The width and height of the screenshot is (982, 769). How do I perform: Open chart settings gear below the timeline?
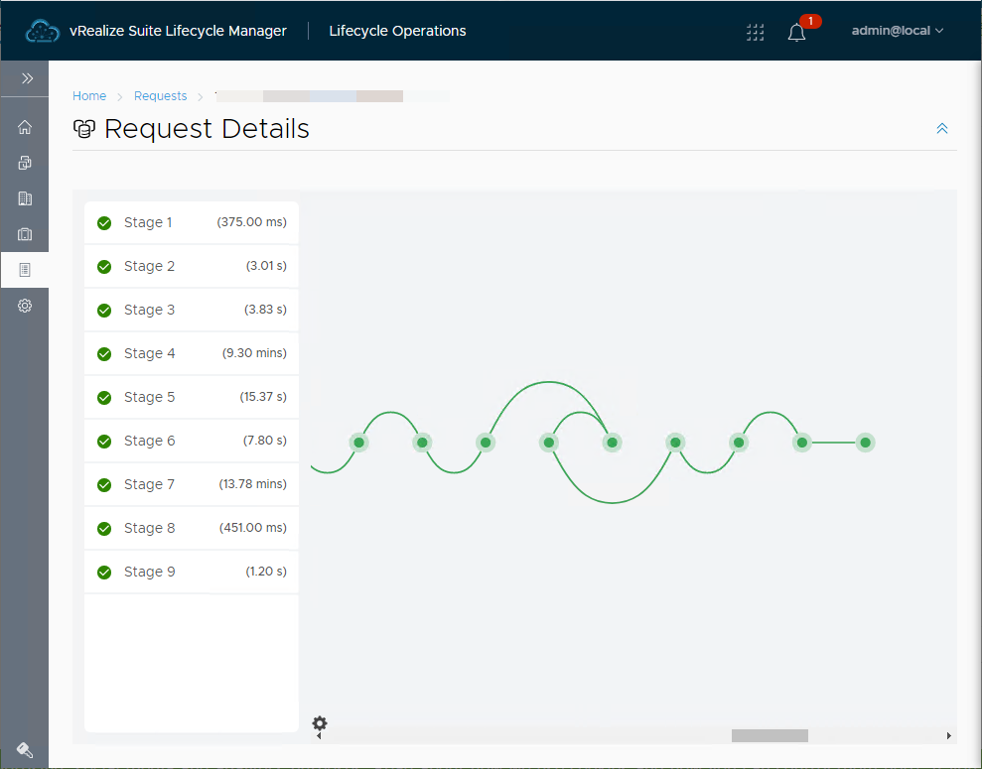coord(319,724)
